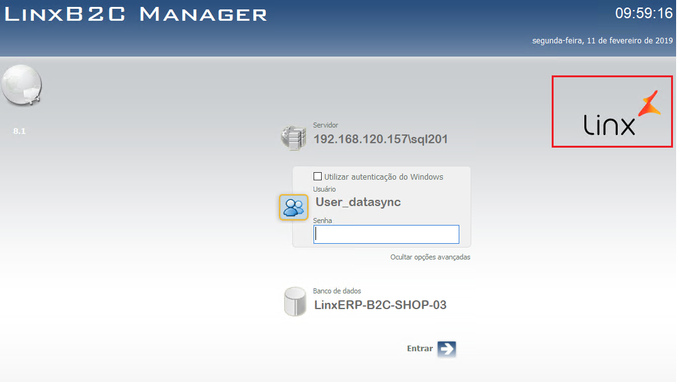Click the globe icon above version 8.1

[21, 85]
